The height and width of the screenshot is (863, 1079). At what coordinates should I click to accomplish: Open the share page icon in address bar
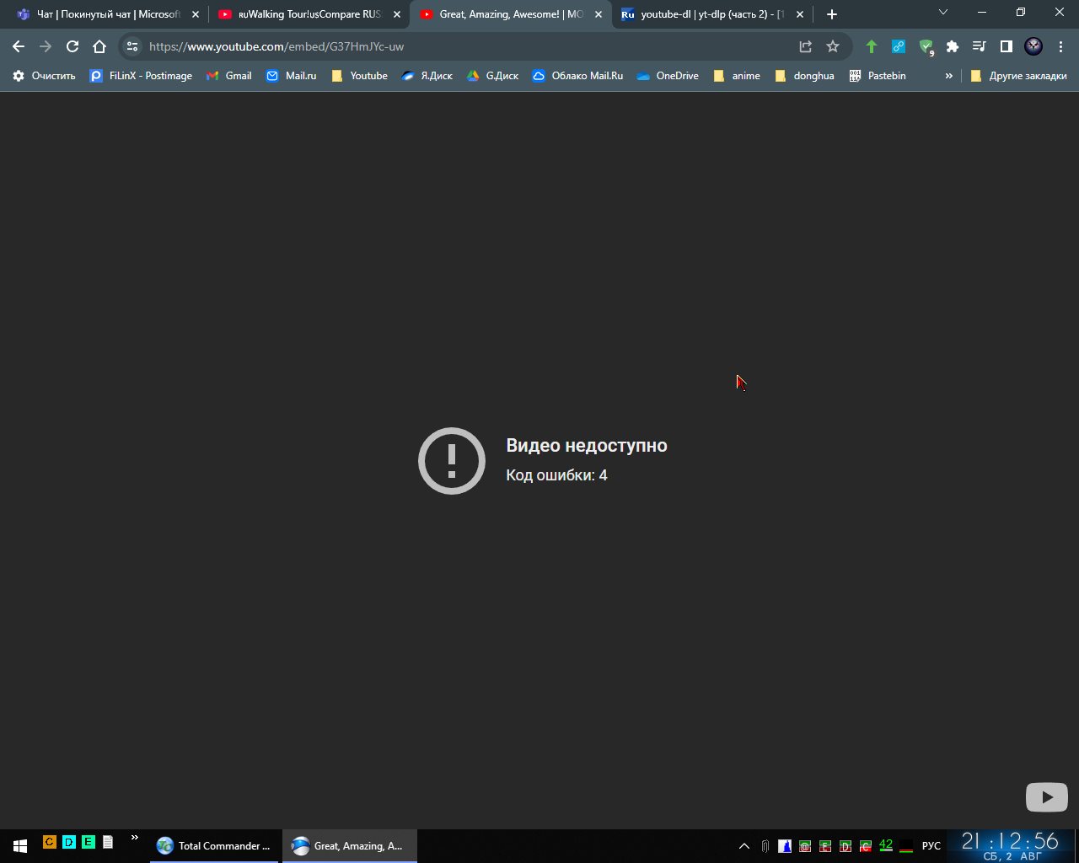coord(806,47)
